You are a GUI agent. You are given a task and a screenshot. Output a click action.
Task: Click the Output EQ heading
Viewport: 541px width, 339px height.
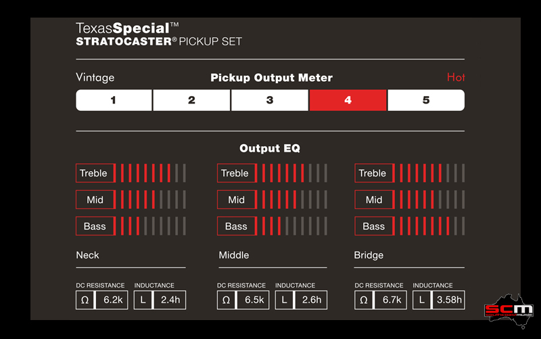tap(270, 148)
